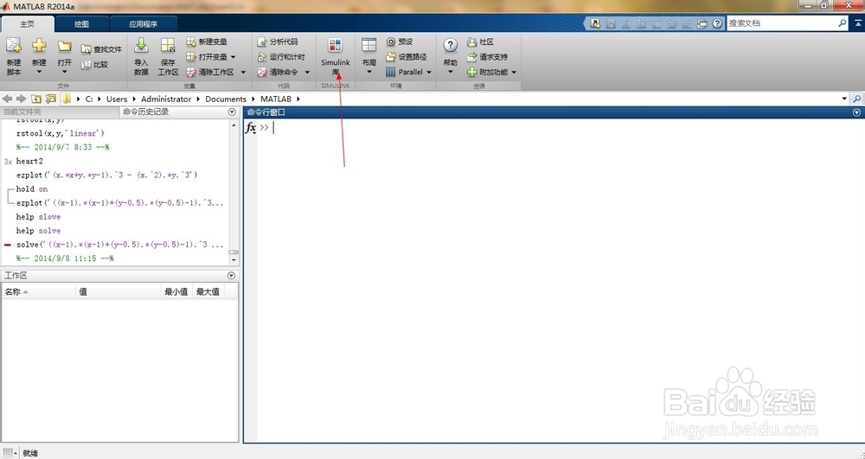Click the Open (打开) folder icon
Image resolution: width=865 pixels, height=459 pixels.
pyautogui.click(x=65, y=47)
